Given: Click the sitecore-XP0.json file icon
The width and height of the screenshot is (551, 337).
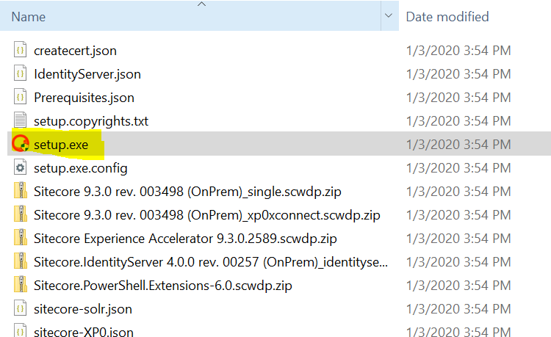Looking at the screenshot, I should pos(20,330).
